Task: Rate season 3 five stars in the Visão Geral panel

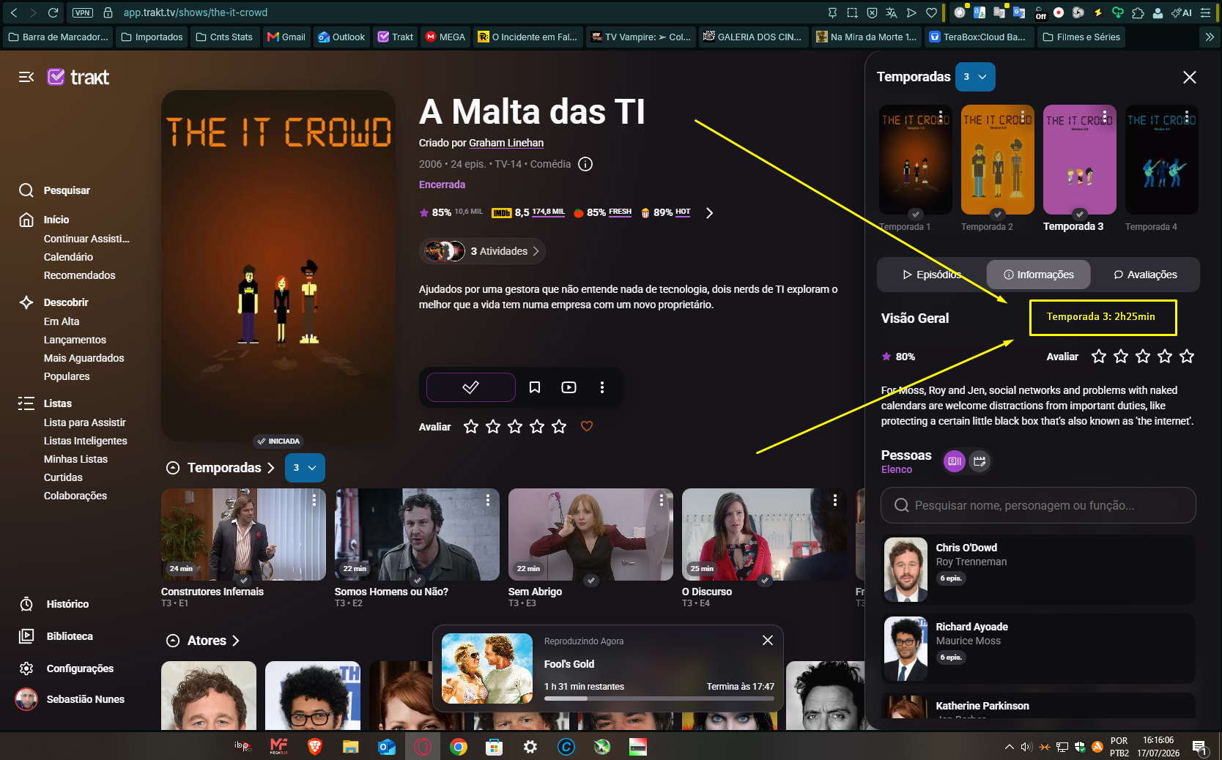Action: click(x=1187, y=357)
